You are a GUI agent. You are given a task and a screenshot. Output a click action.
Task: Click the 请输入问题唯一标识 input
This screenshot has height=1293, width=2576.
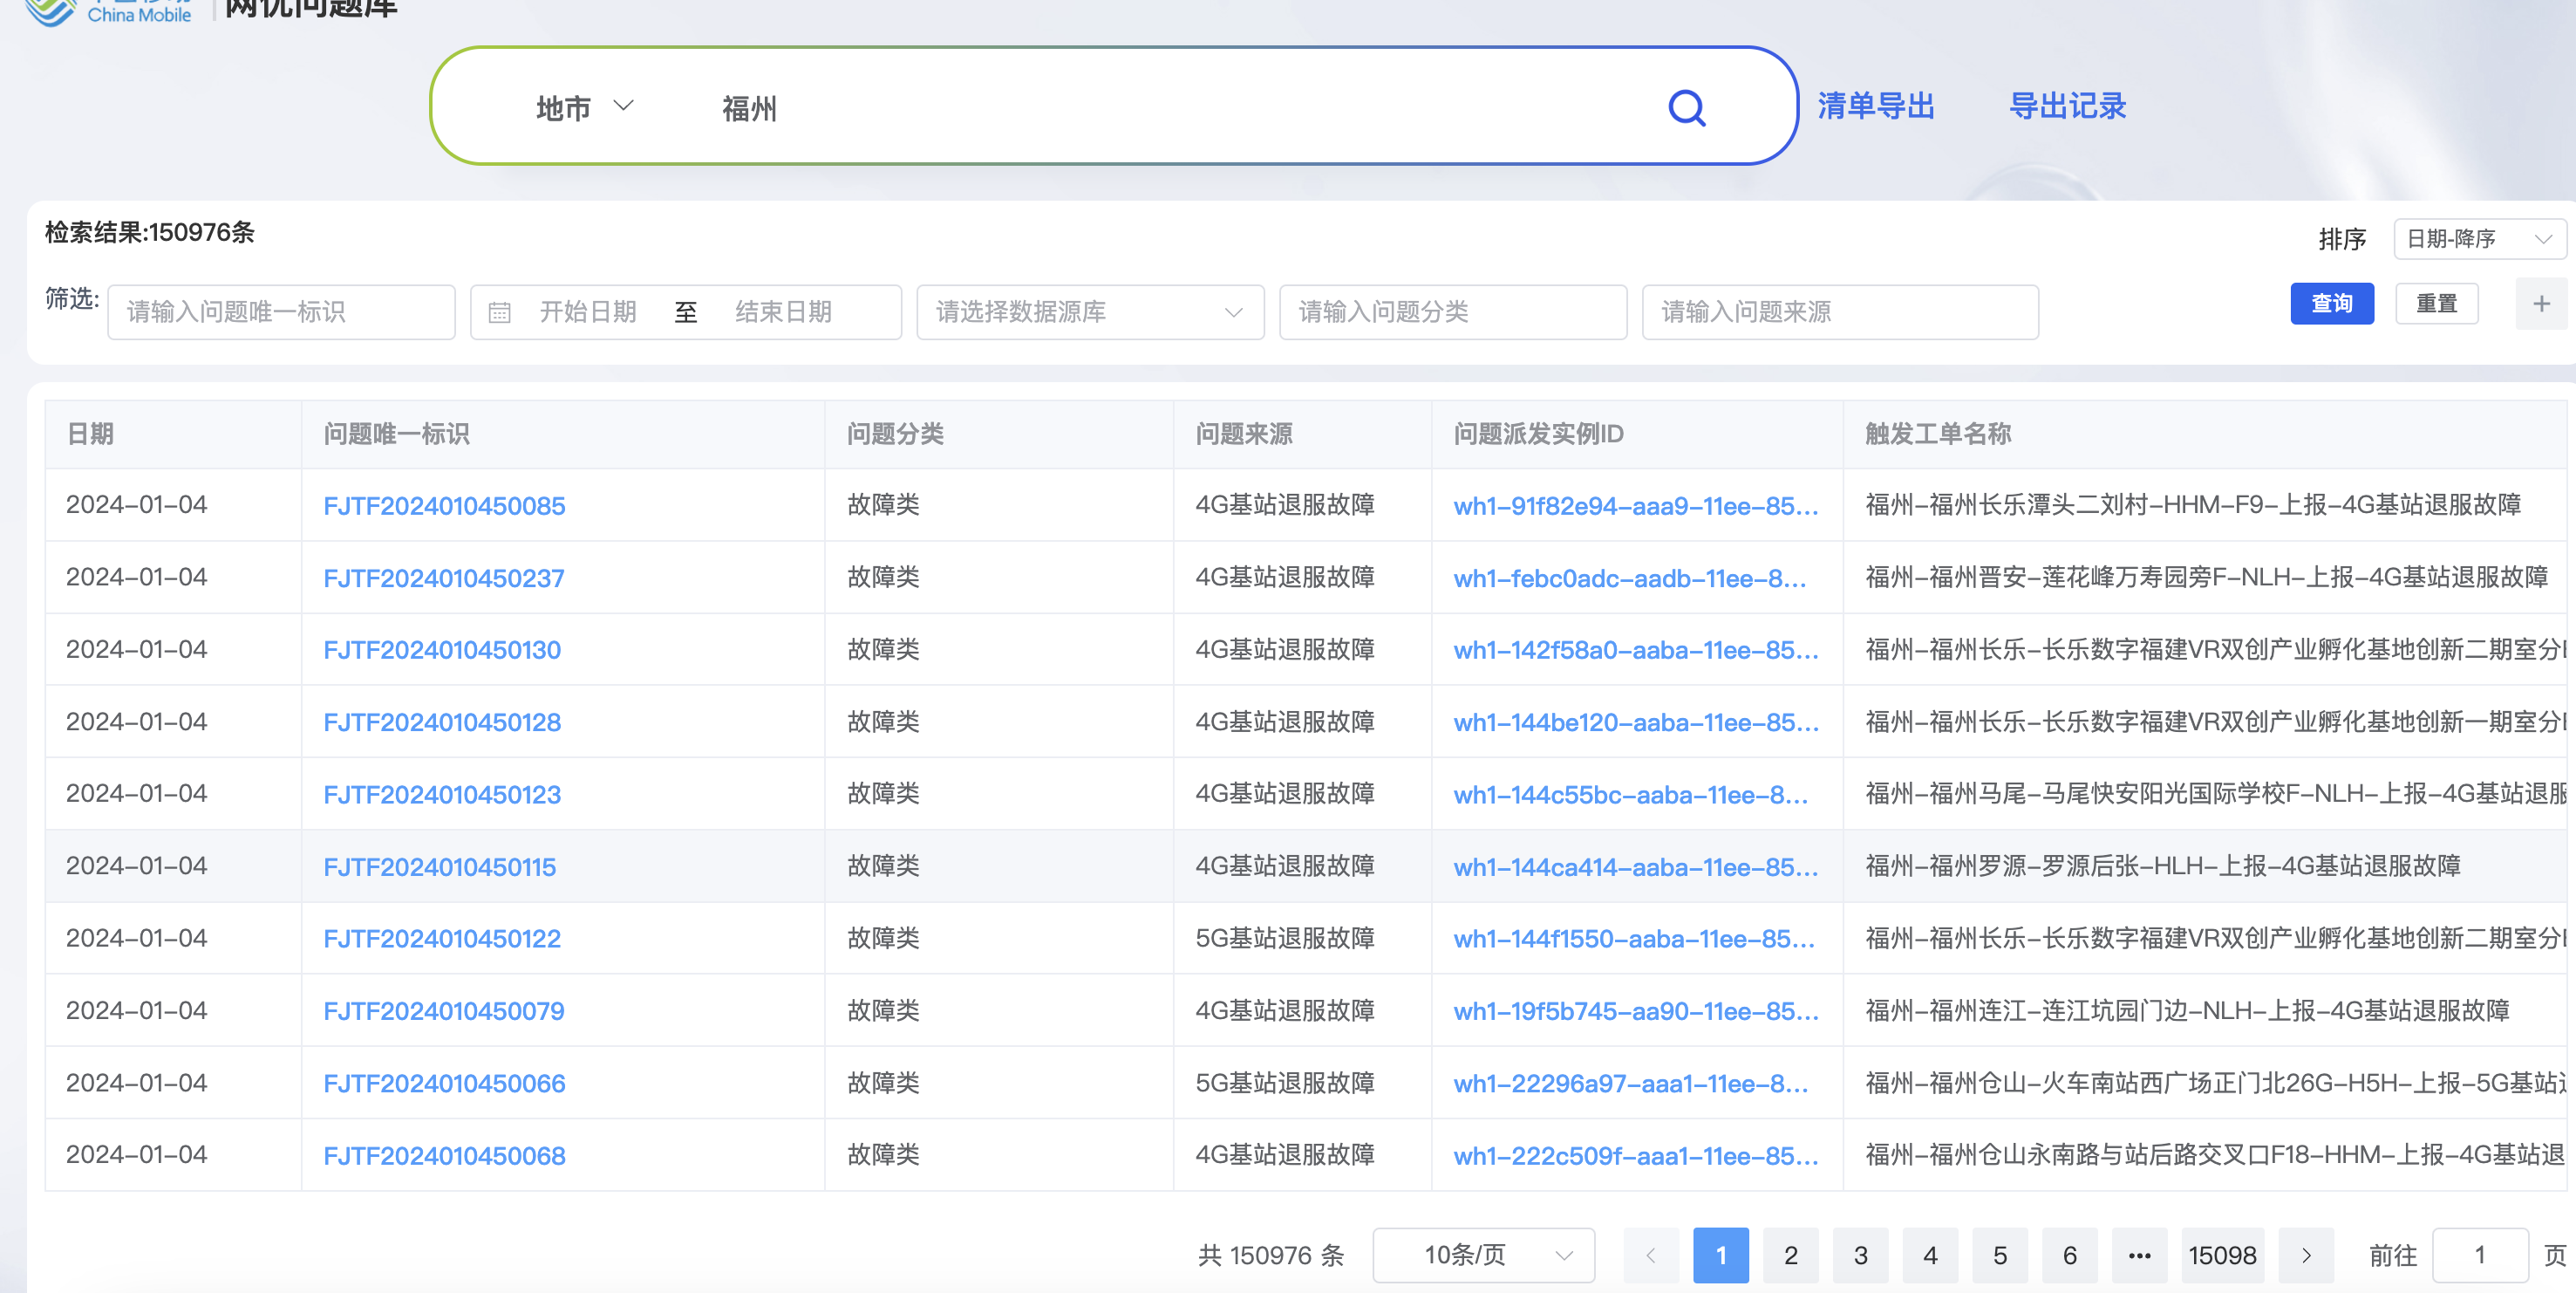pyautogui.click(x=281, y=312)
